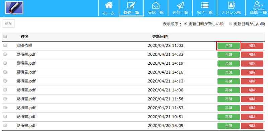Click 再開 for the 捺印依頼 row
This screenshot has height=132, width=268.
[x=228, y=46]
